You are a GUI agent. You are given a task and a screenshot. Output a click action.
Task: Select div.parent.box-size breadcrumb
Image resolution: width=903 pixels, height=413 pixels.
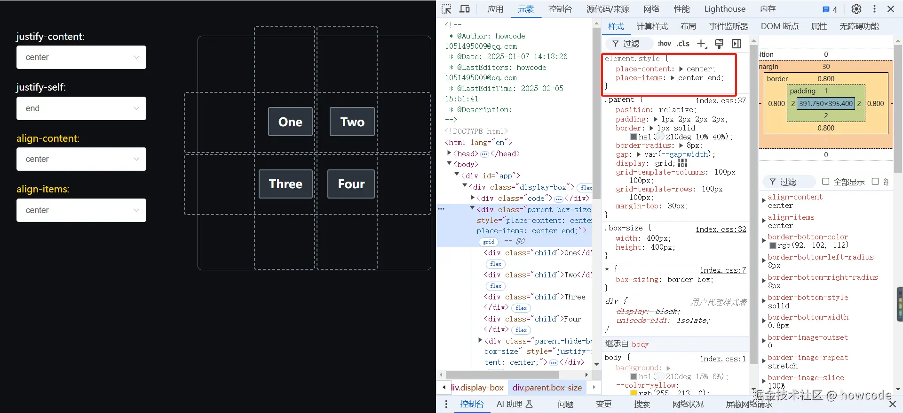pos(547,388)
